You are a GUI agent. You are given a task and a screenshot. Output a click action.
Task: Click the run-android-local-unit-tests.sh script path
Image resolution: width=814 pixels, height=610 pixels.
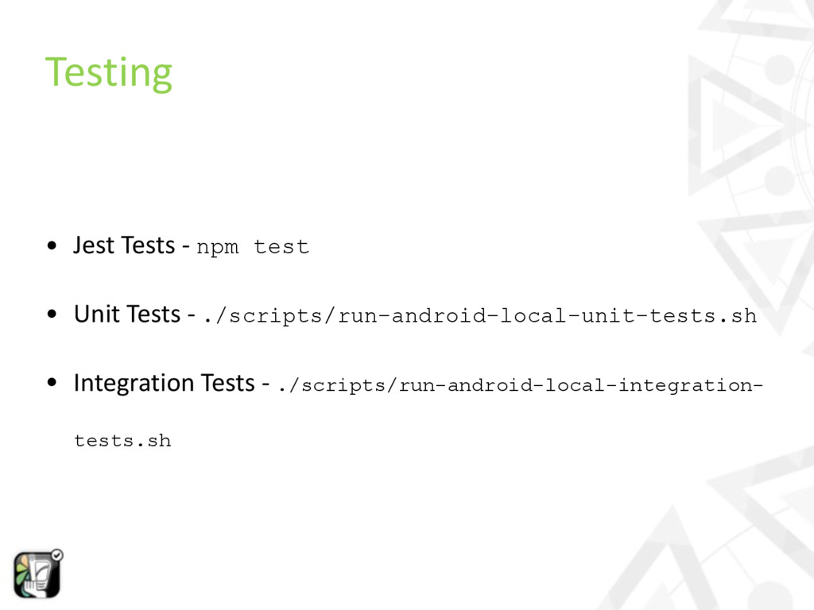[x=479, y=316]
